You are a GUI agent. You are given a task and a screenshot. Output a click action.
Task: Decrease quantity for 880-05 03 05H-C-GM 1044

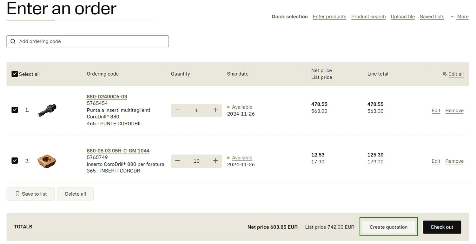tap(177, 161)
